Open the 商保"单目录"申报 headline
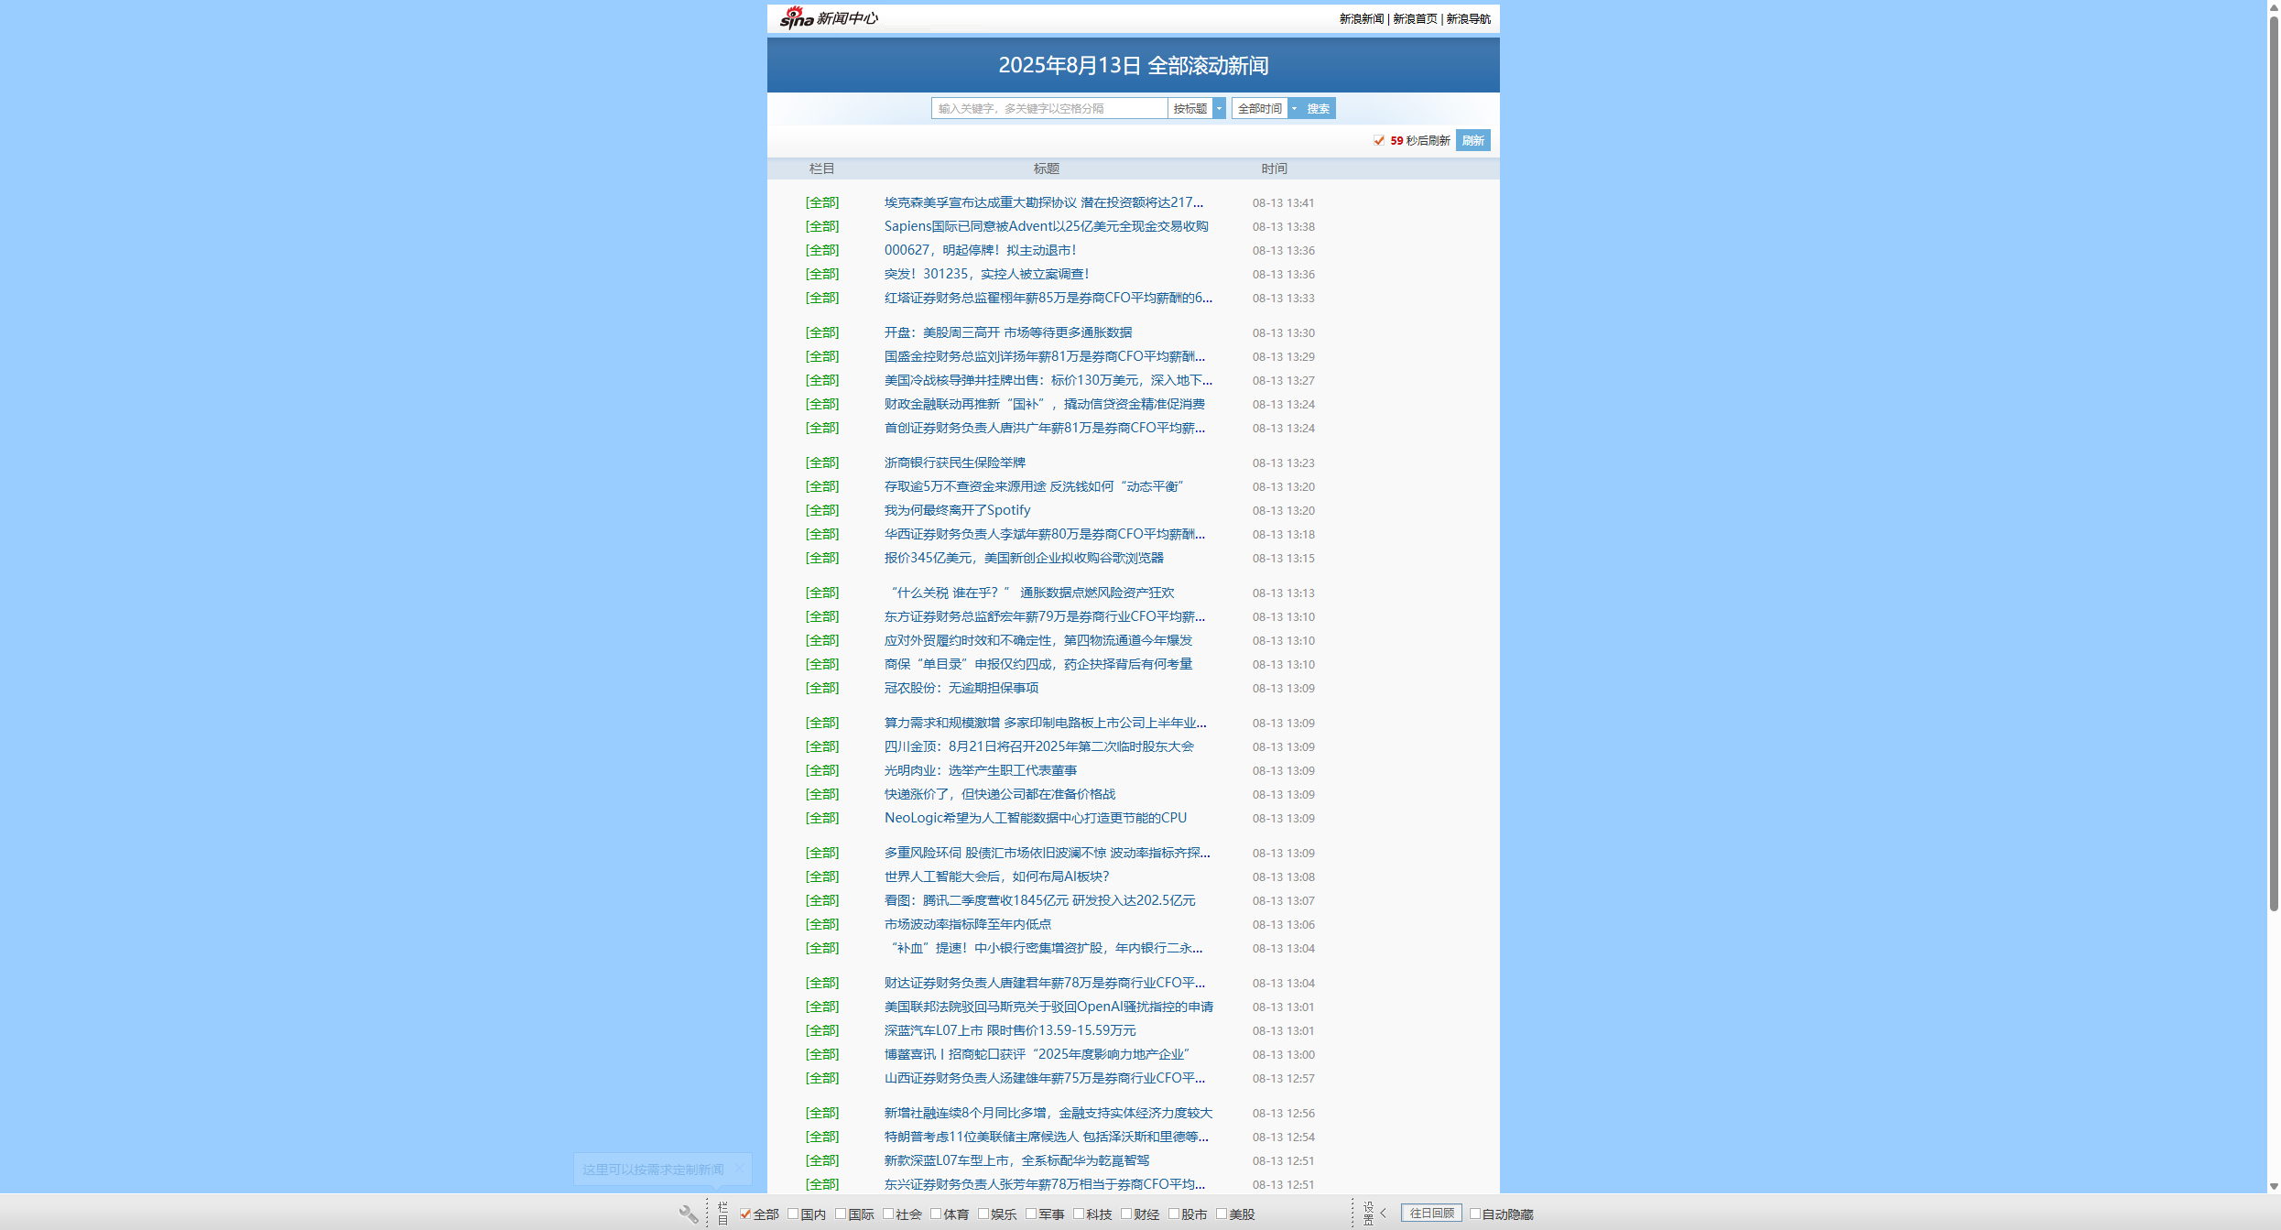2281x1230 pixels. pyautogui.click(x=1038, y=664)
